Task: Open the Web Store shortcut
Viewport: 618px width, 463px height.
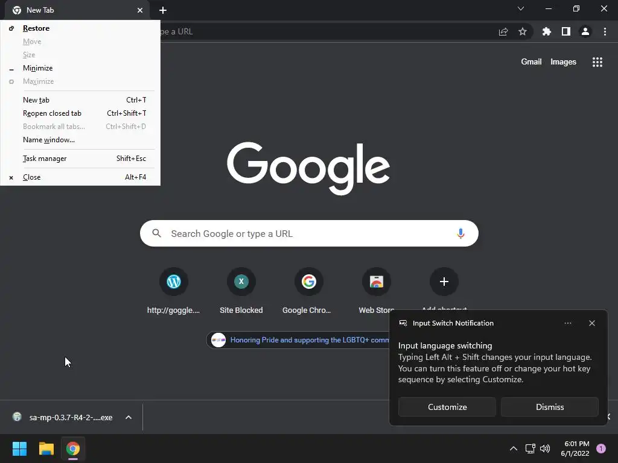Action: tap(377, 291)
